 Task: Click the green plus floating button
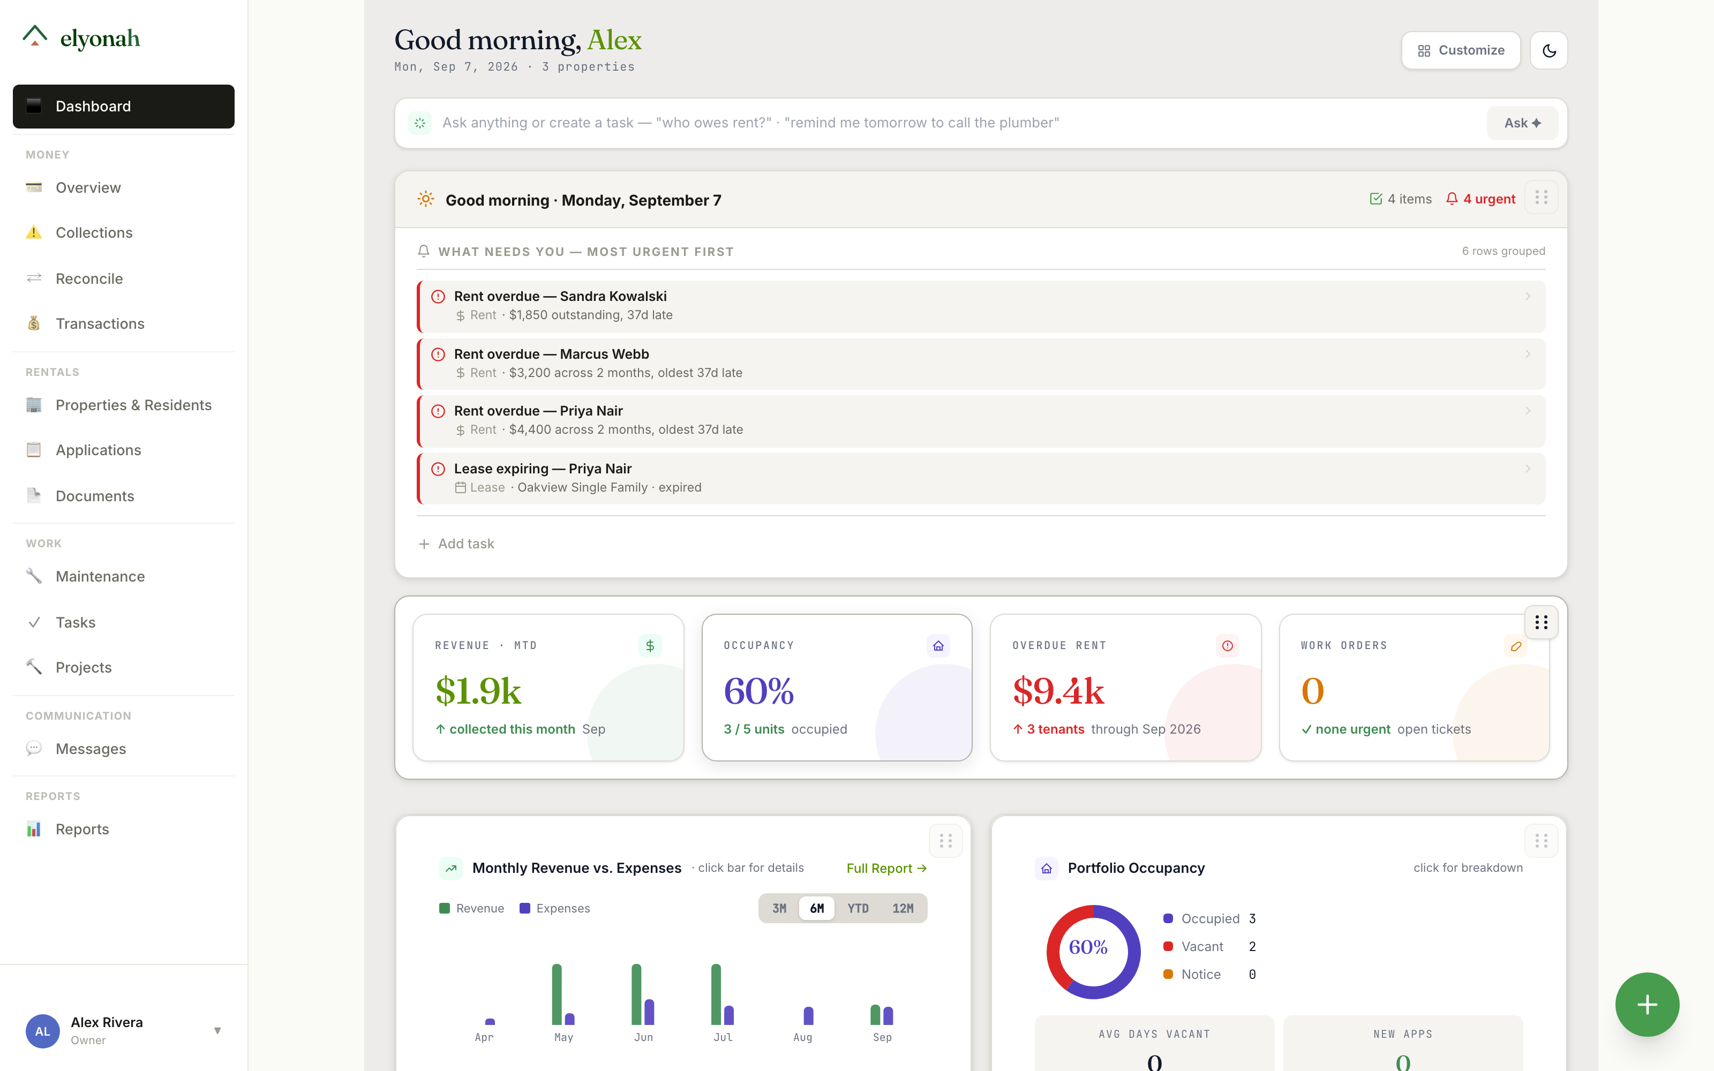pos(1647,1005)
